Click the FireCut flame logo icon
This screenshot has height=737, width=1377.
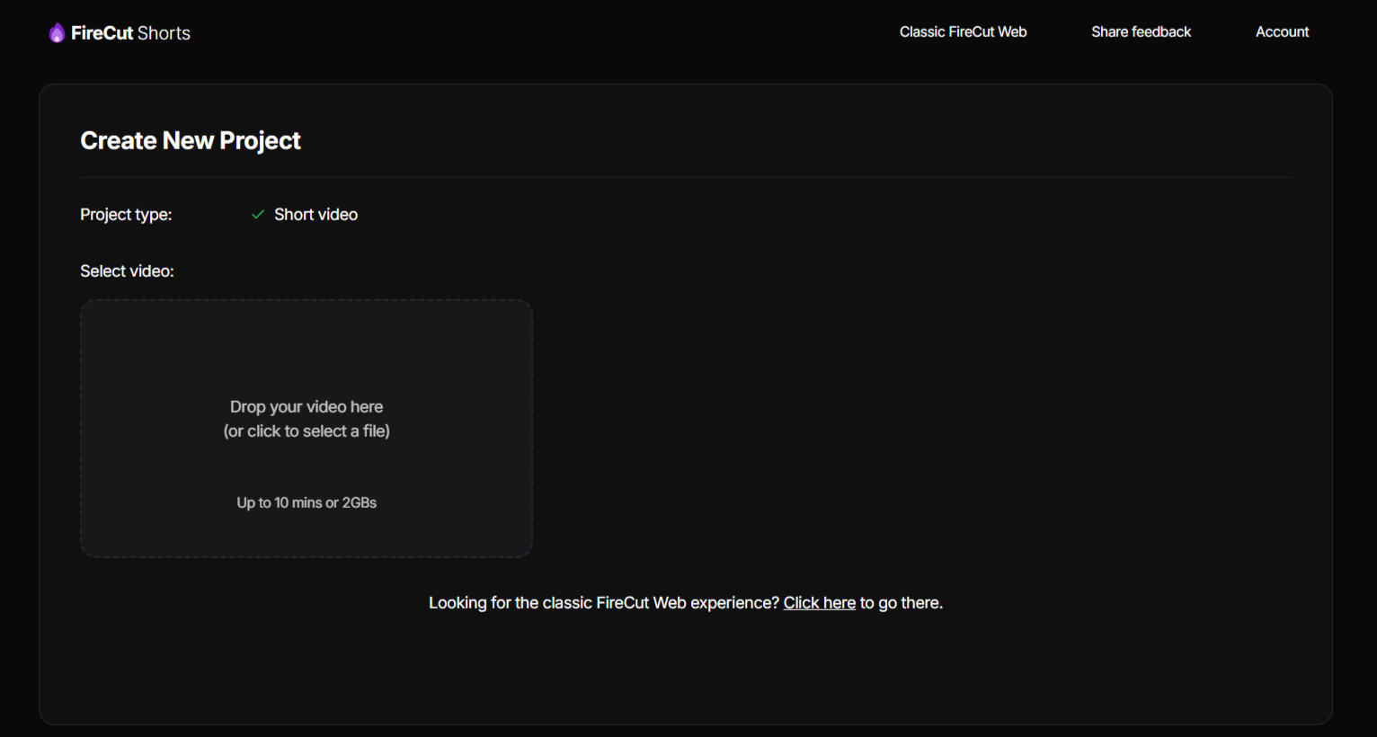click(x=57, y=33)
